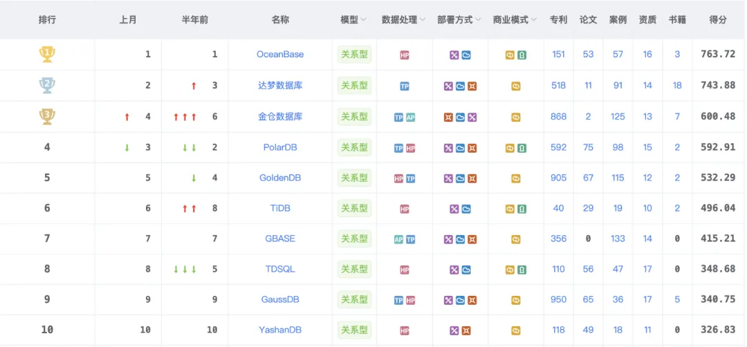Click the 排行 column header
Viewport: 747px width, 347px height.
point(47,20)
